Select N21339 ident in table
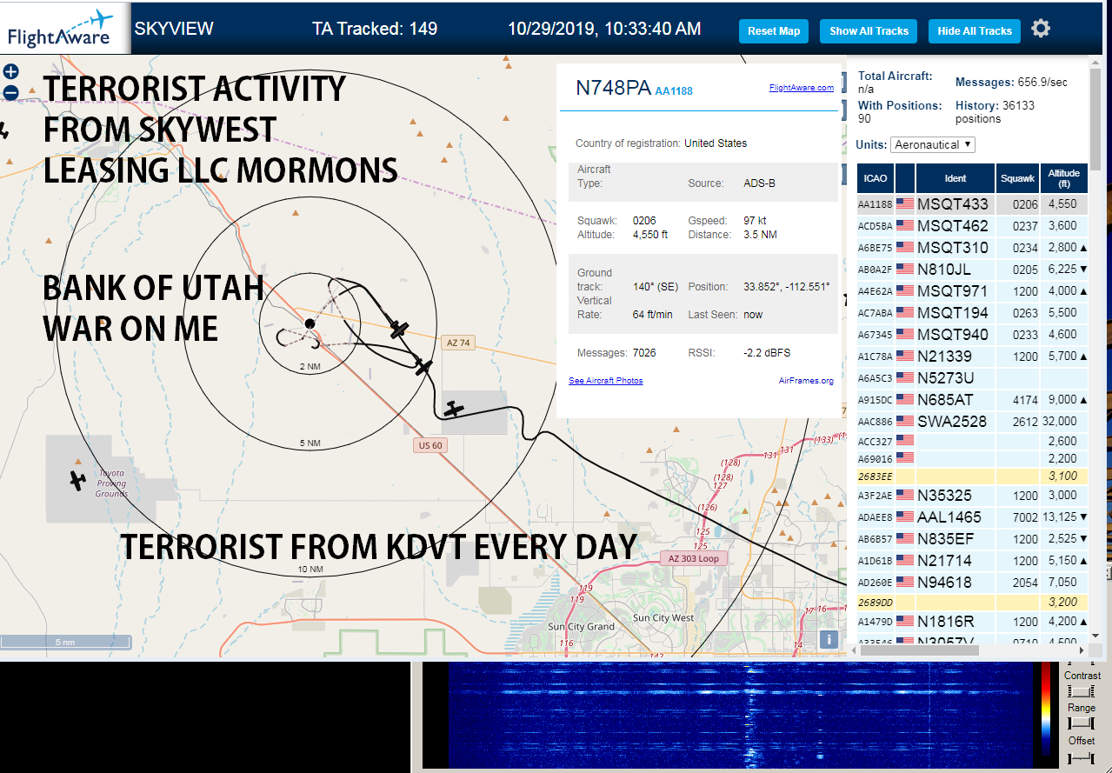 point(945,357)
